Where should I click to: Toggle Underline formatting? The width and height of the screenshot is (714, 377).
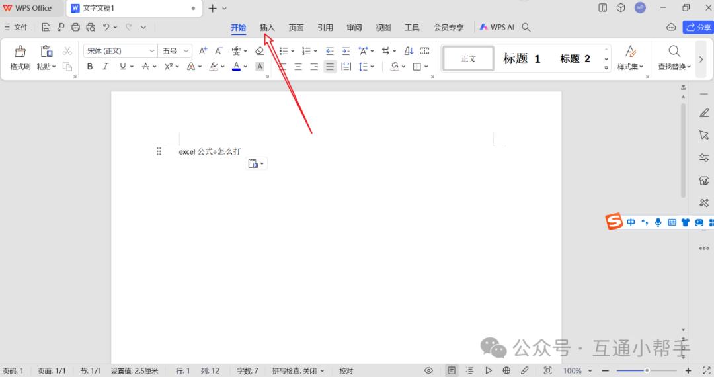point(122,67)
